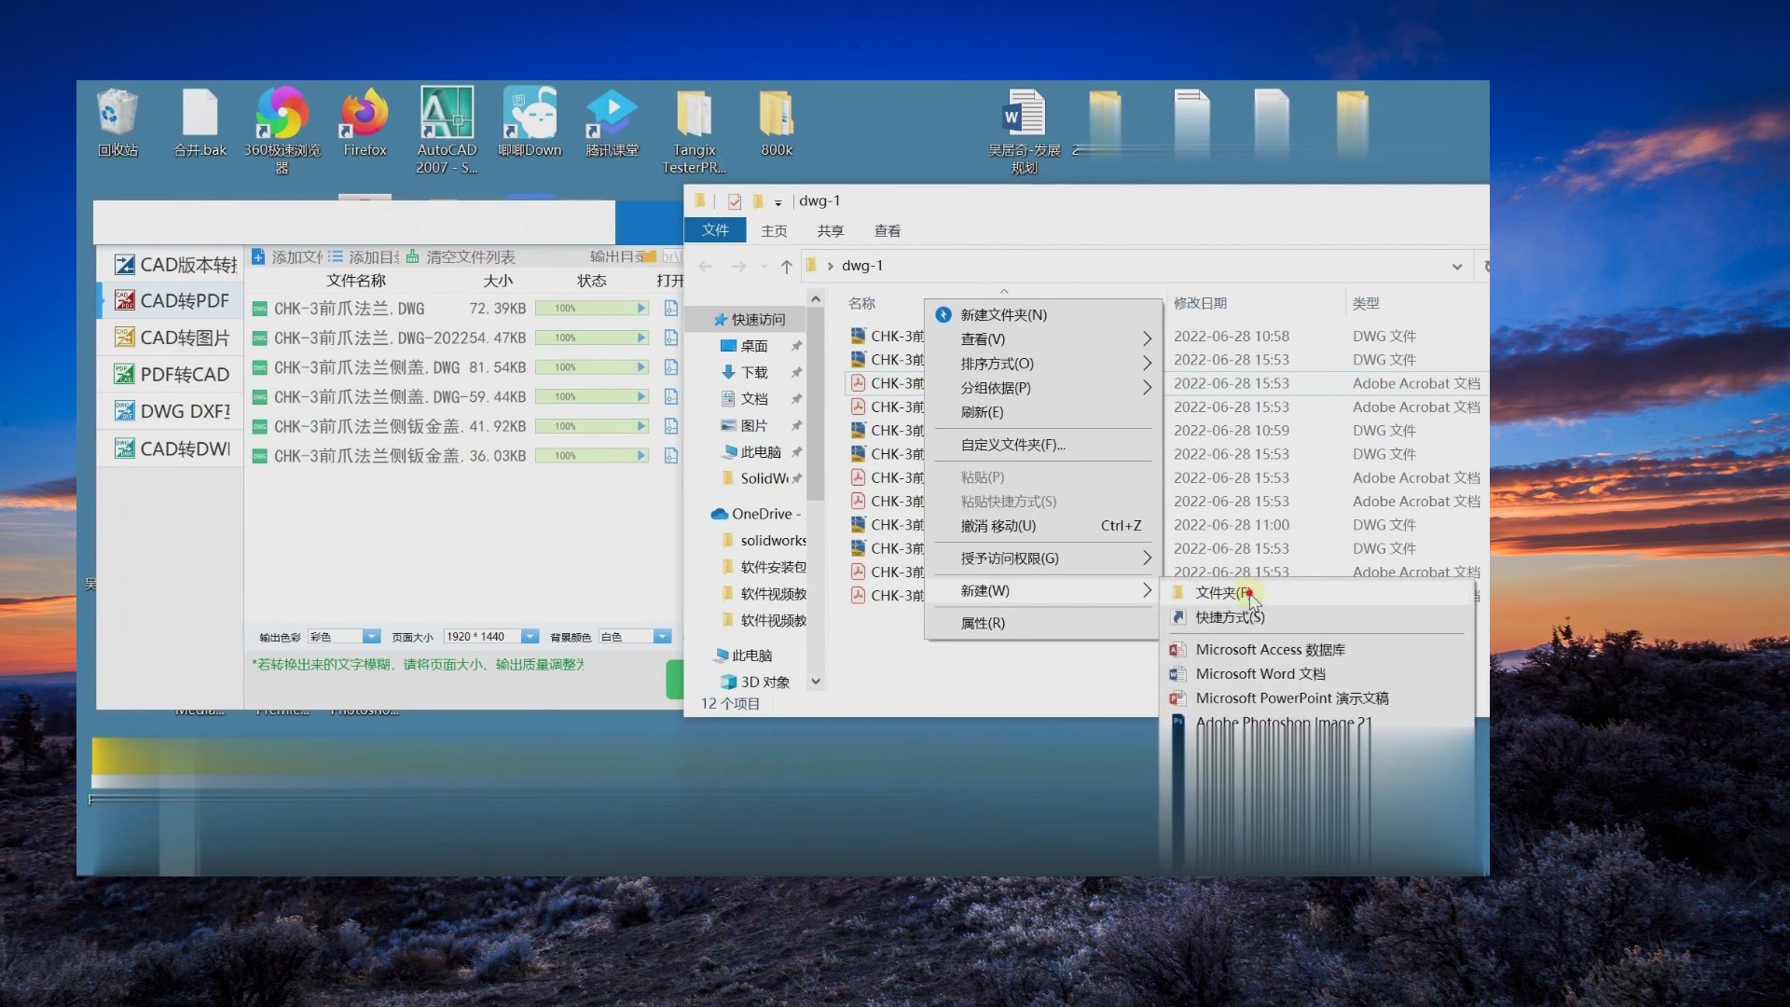Click the 修改日期 column header
Image resolution: width=1790 pixels, height=1007 pixels.
coord(1200,303)
